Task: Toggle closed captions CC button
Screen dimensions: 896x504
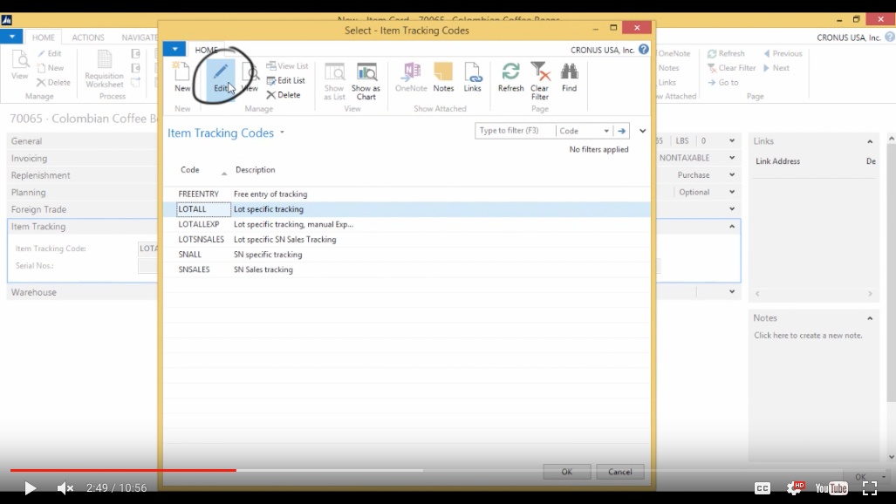Action: [763, 488]
